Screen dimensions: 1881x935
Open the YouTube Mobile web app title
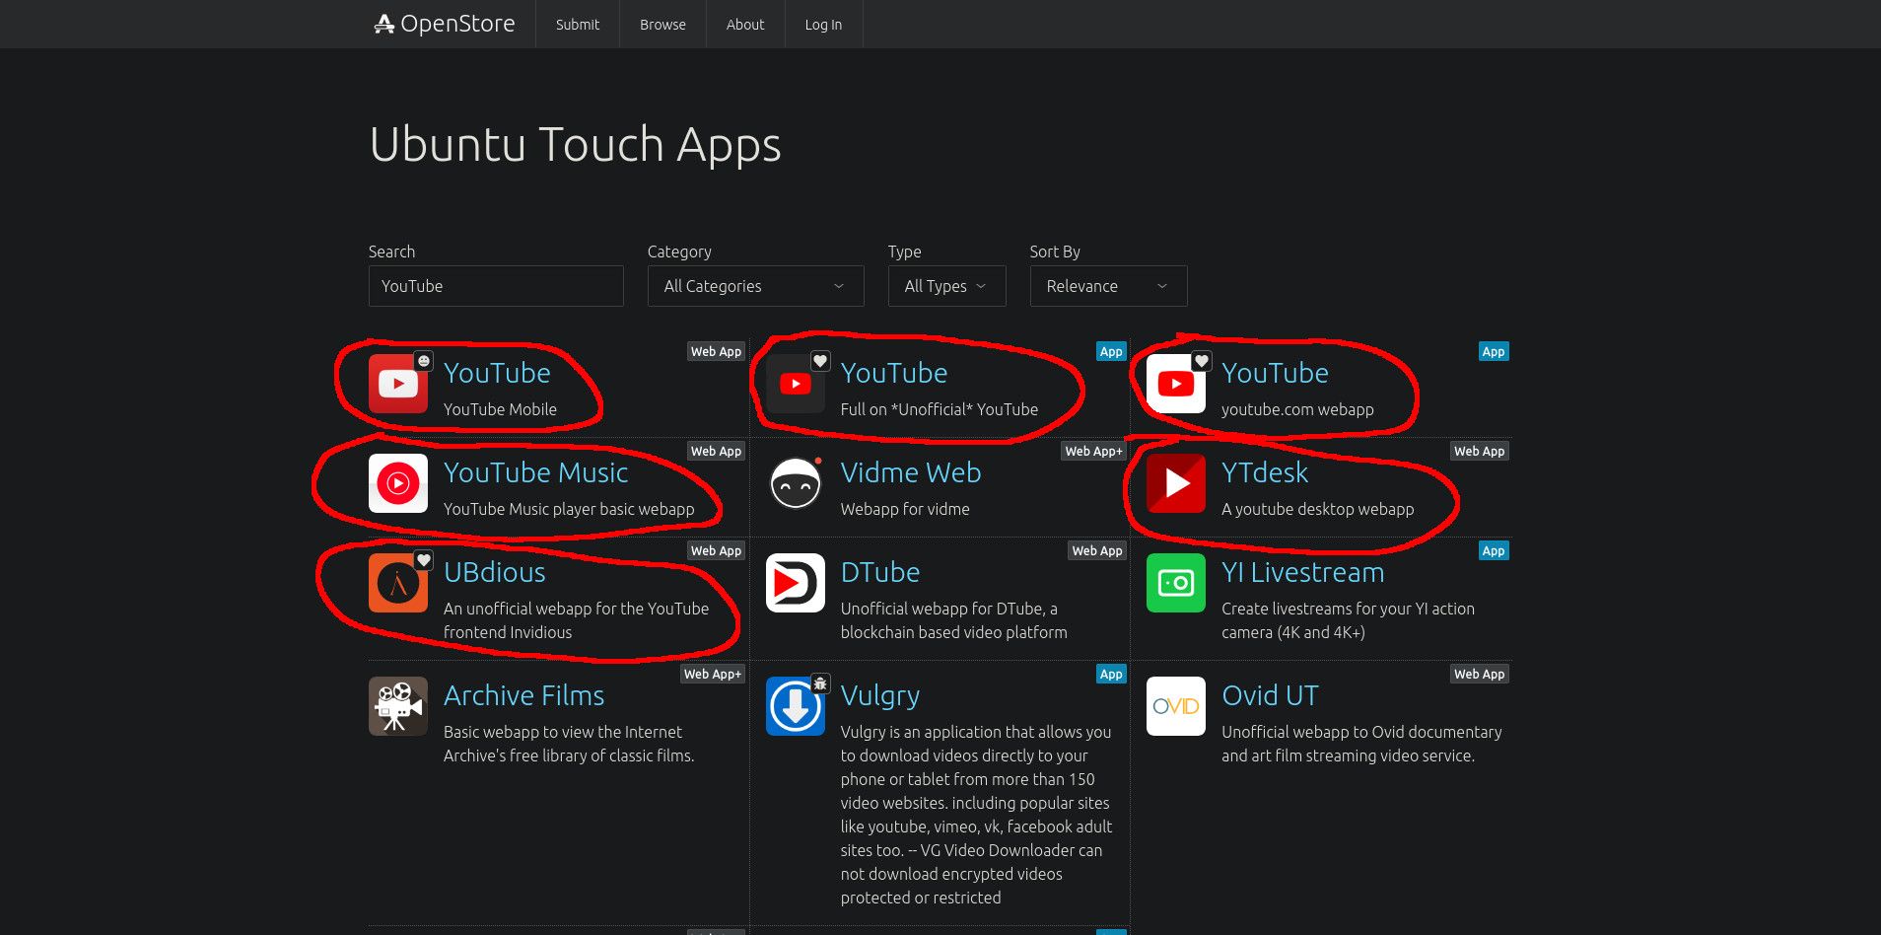point(497,373)
